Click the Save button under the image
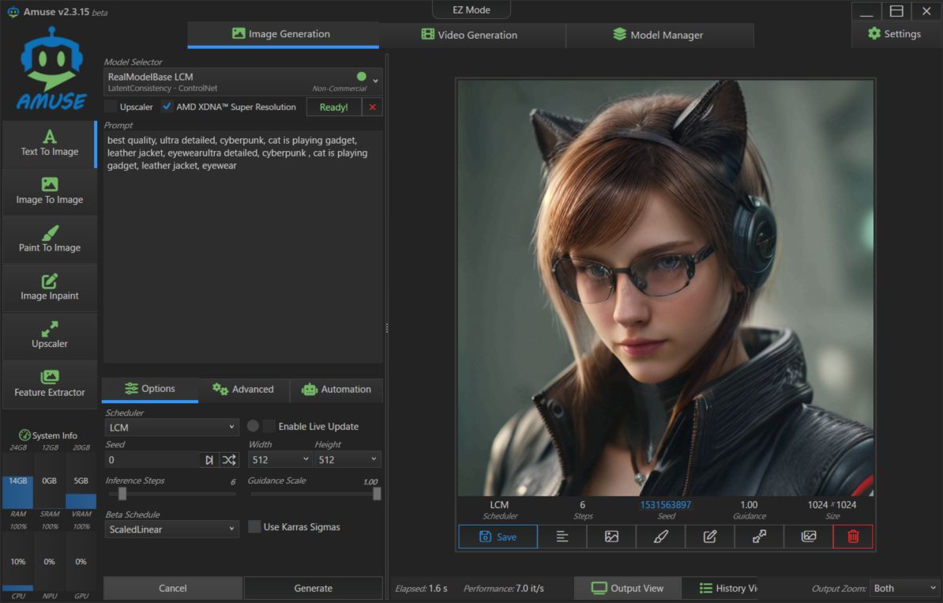The image size is (943, 603). click(498, 537)
